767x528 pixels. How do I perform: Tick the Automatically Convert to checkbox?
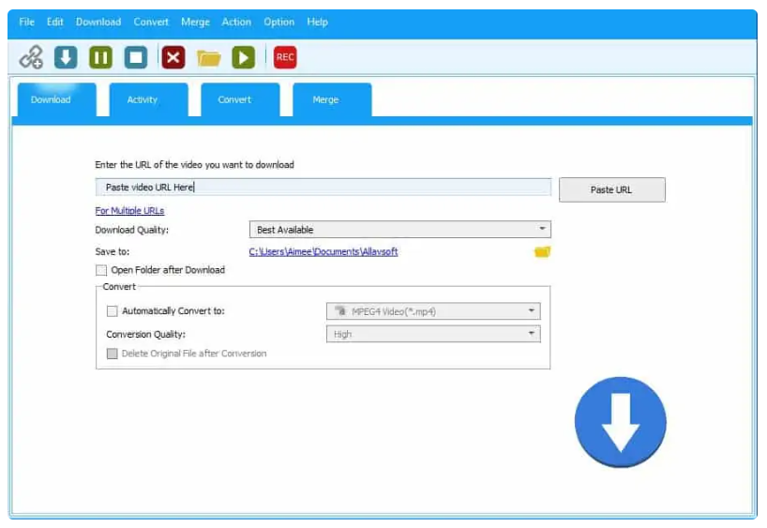click(112, 311)
